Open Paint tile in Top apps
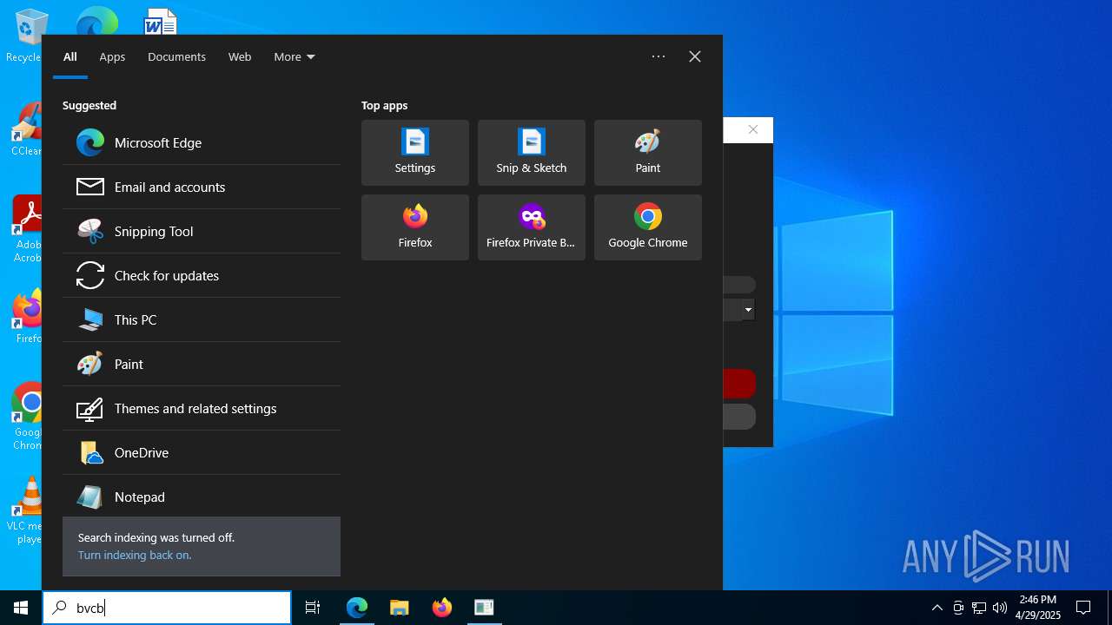 pos(648,153)
